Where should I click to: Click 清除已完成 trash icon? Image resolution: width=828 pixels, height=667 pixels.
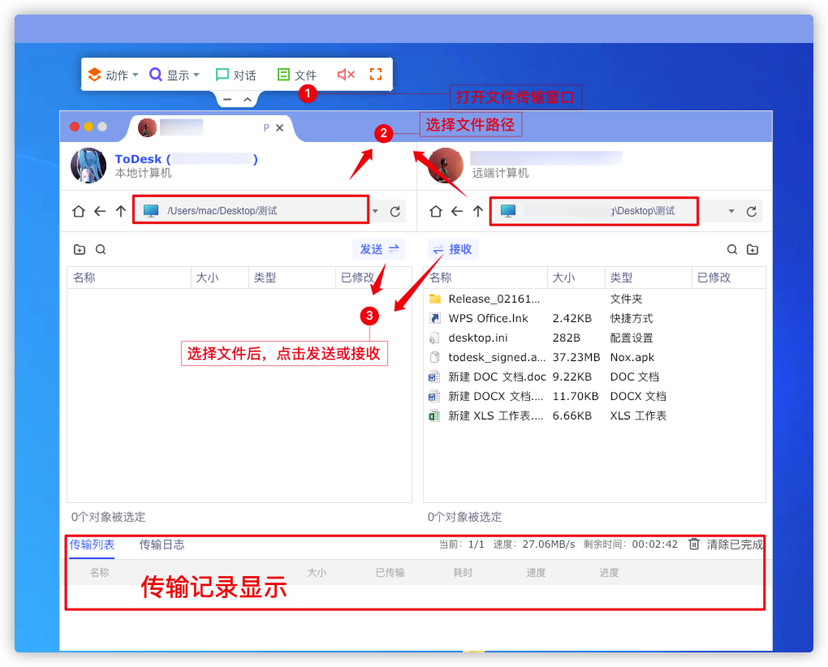click(694, 544)
